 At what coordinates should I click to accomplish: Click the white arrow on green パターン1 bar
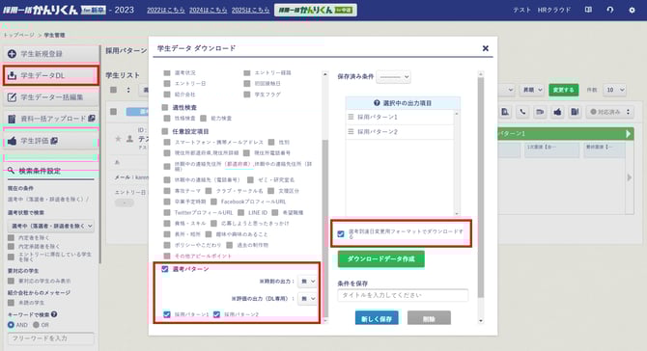coord(628,133)
